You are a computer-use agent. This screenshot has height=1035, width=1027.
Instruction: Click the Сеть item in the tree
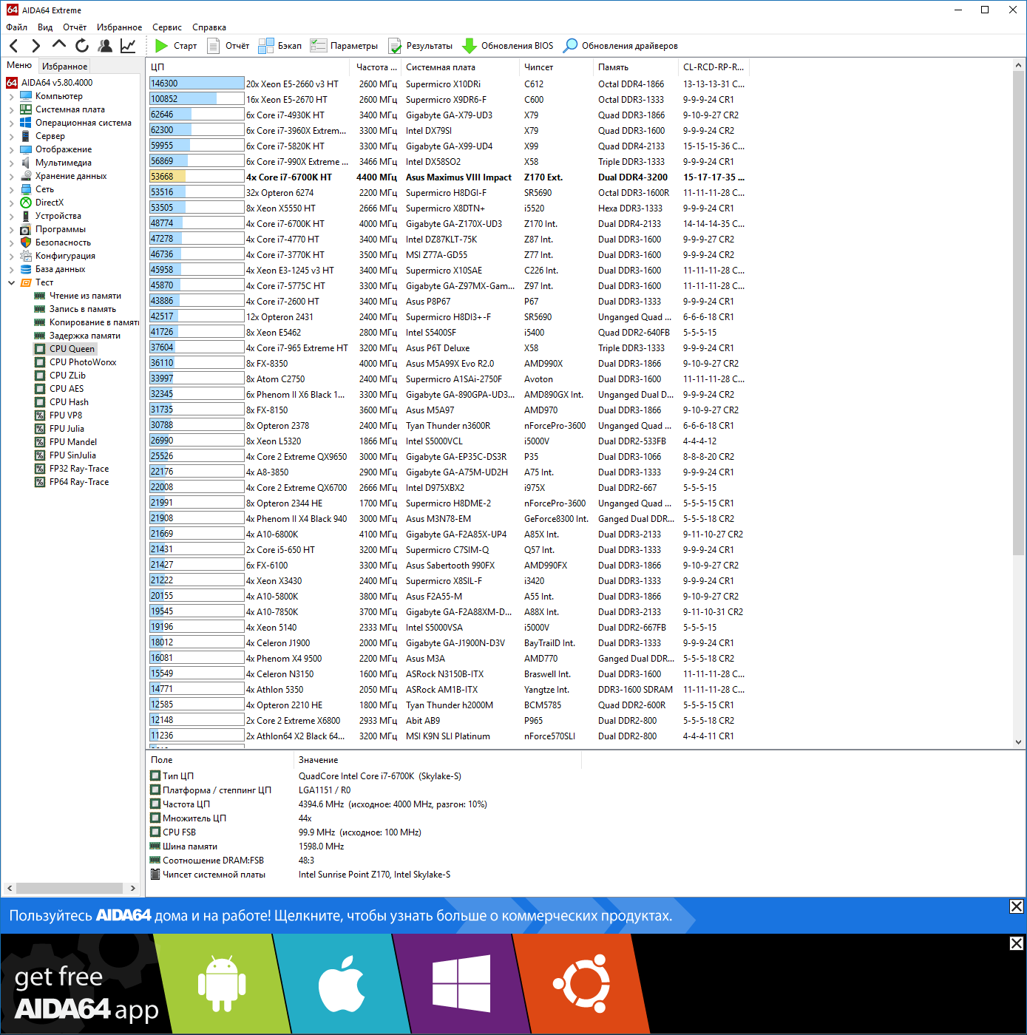[44, 189]
